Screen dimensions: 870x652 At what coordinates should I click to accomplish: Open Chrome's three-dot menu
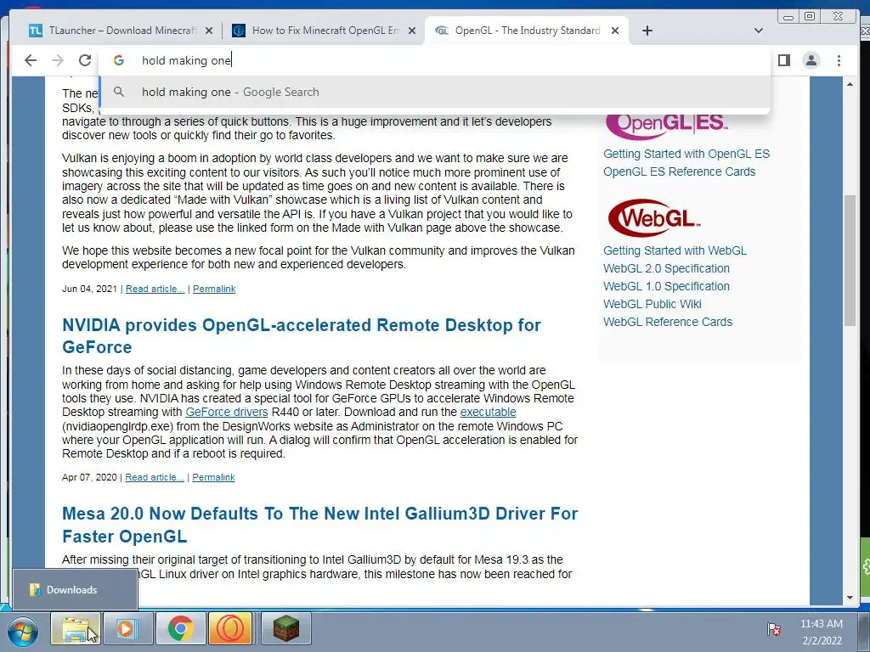coord(839,60)
